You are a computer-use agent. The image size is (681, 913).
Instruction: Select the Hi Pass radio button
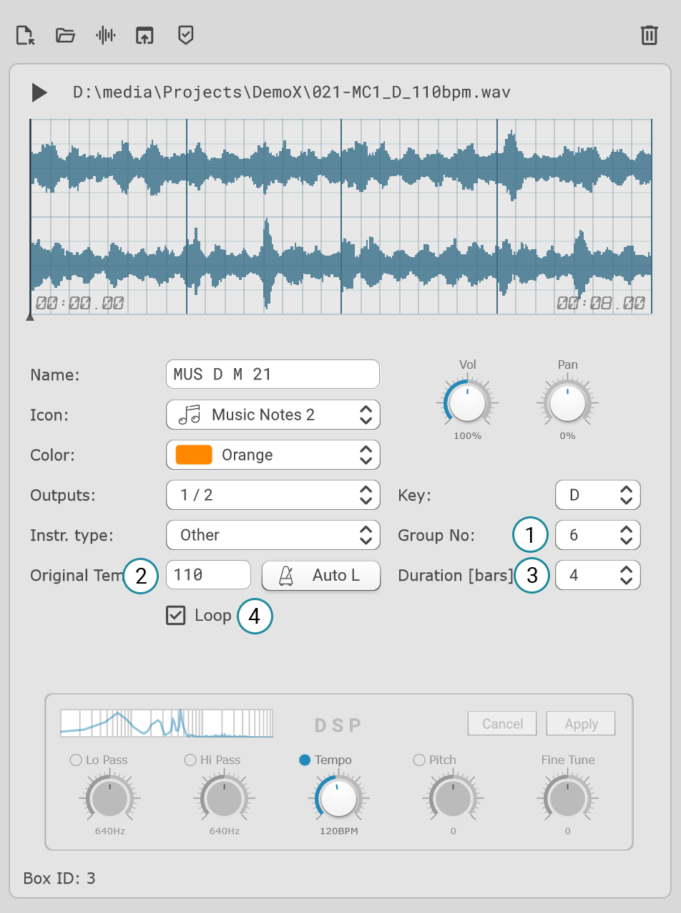tap(190, 760)
